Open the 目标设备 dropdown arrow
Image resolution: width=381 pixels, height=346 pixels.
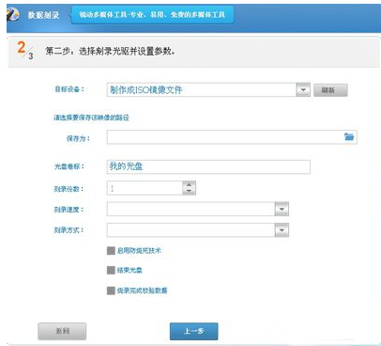coord(303,90)
